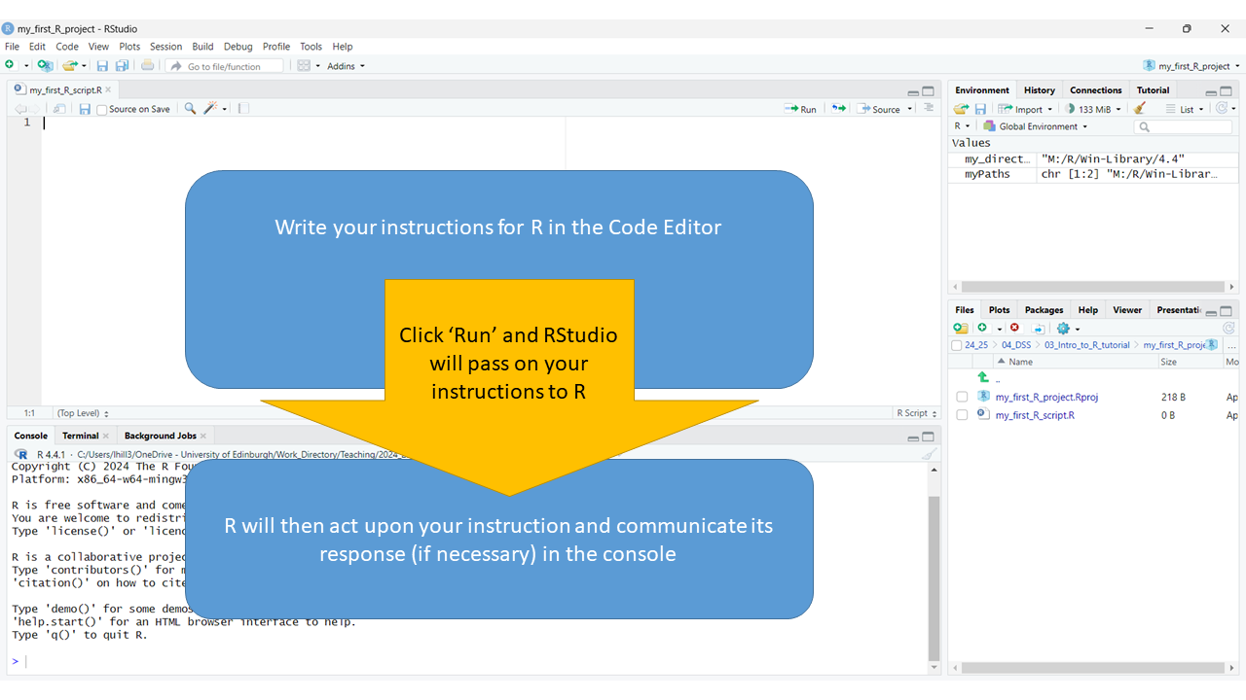Viewport: 1246px width, 700px height.
Task: Click the console vertical scrollbar
Action: pyautogui.click(x=934, y=577)
